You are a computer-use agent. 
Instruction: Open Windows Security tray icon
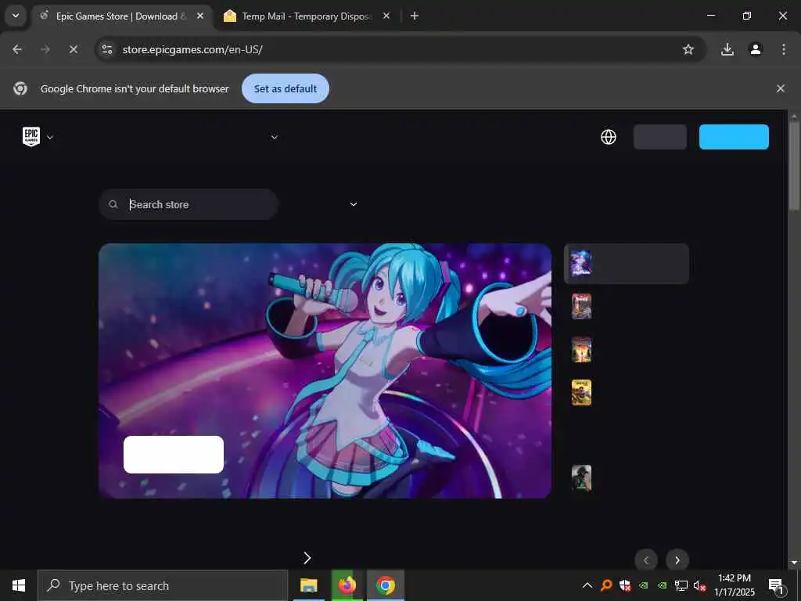coord(625,585)
